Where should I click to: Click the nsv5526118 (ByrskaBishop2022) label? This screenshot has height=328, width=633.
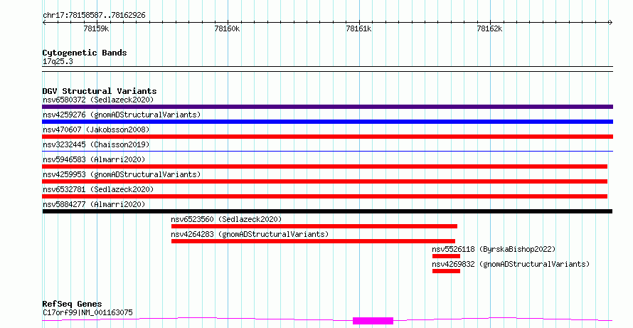[x=494, y=249]
